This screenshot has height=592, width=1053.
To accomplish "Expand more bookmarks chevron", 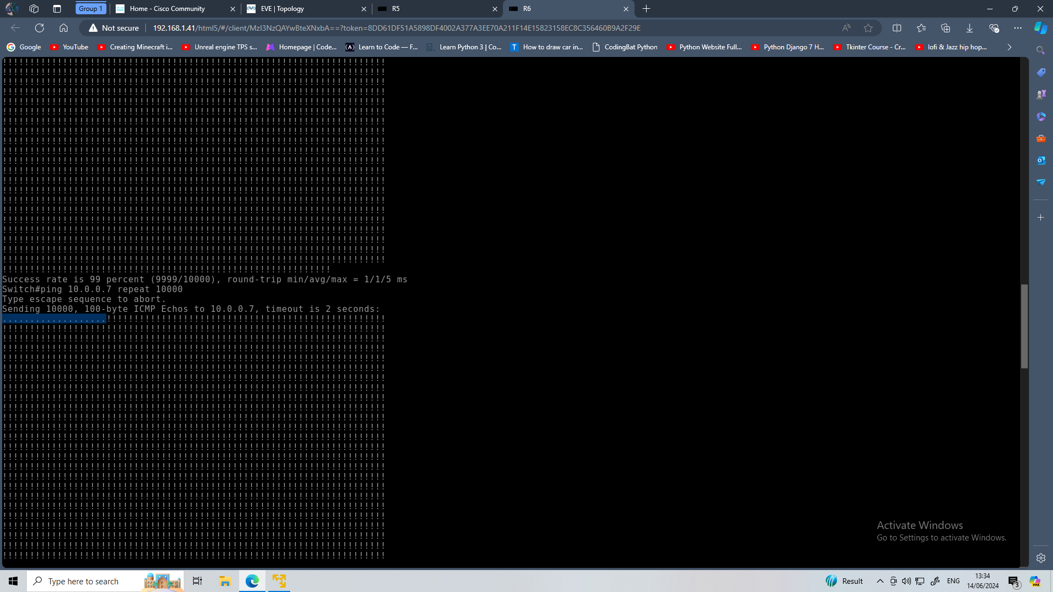I will click(x=1009, y=47).
